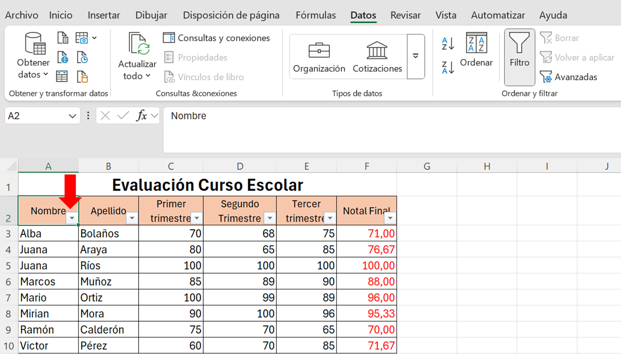Open the Insertar ribbon tab
Image resolution: width=621 pixels, height=354 pixels.
(x=104, y=15)
